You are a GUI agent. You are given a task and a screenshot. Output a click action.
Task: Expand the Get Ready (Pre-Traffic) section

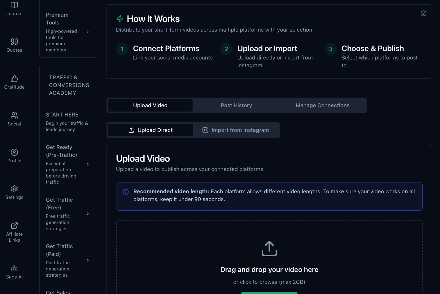point(88,164)
